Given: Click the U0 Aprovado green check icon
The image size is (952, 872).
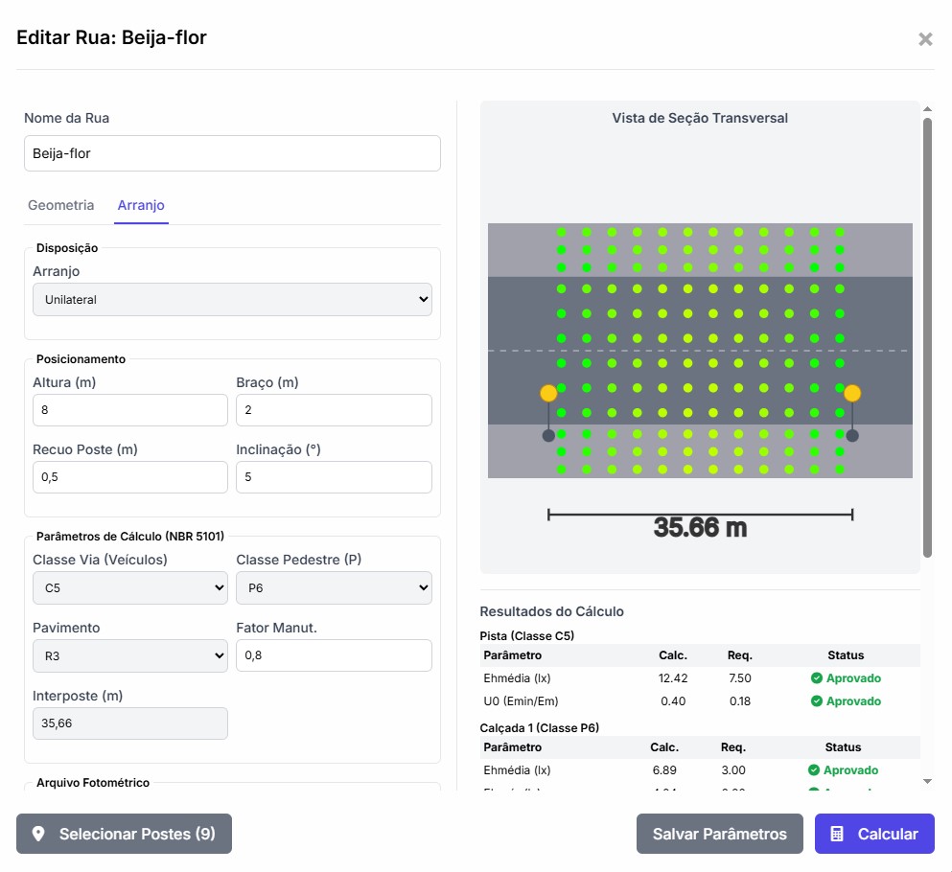Looking at the screenshot, I should [817, 701].
